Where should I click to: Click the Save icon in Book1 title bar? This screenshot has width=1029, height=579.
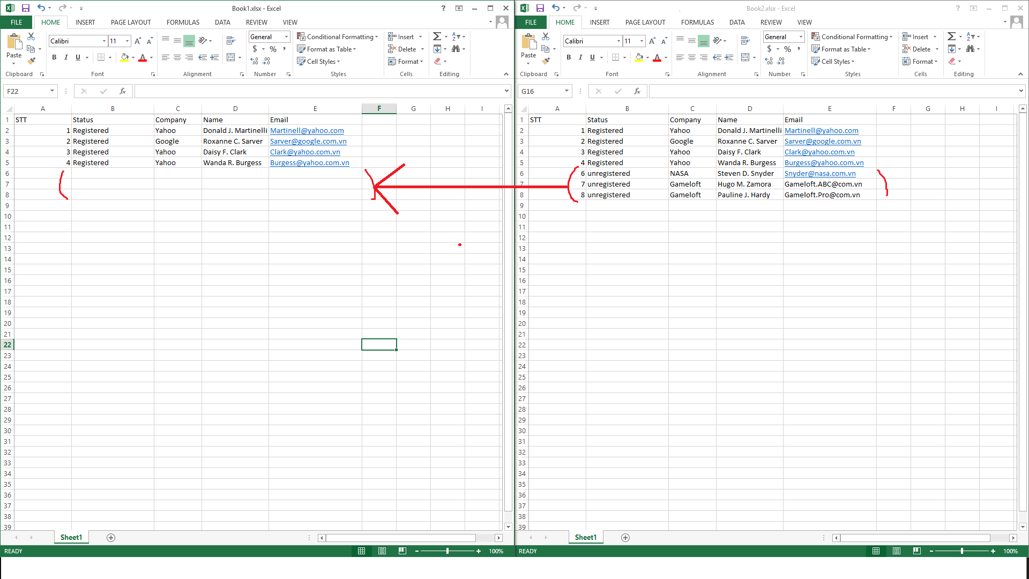[x=25, y=8]
